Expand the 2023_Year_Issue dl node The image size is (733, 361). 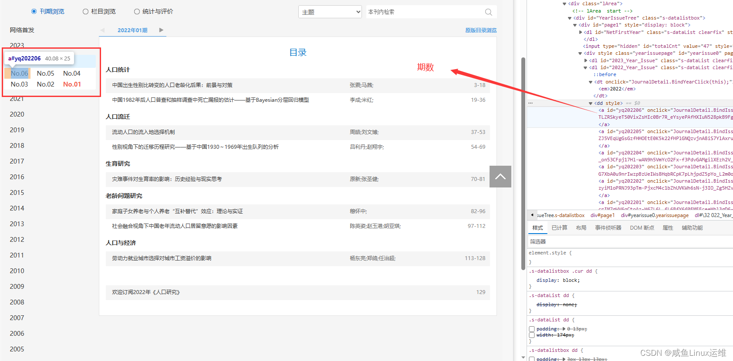[x=586, y=60]
